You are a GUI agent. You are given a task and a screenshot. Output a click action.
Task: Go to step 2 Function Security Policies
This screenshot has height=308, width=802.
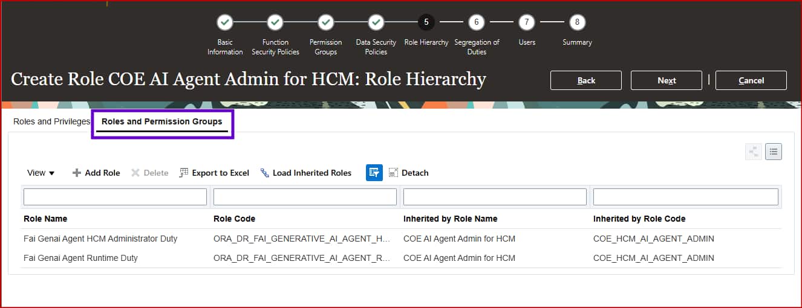(275, 22)
